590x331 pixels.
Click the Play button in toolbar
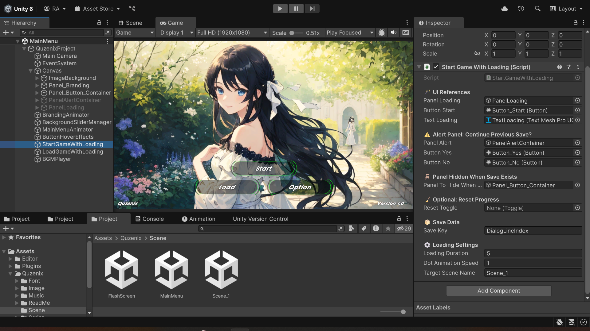click(280, 9)
